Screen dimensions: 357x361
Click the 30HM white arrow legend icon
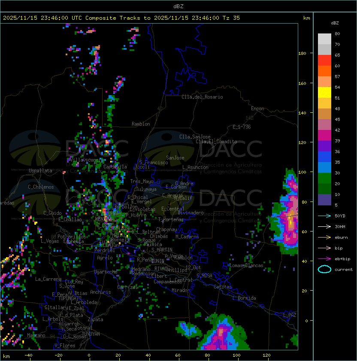click(324, 226)
